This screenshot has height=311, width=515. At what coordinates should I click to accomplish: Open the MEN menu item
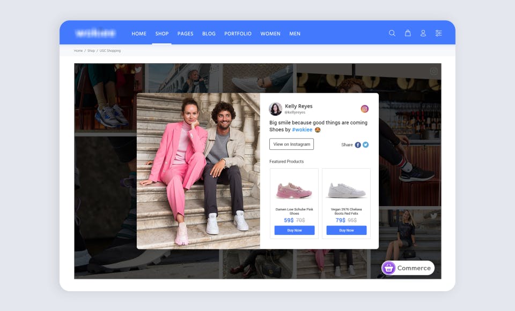click(295, 34)
